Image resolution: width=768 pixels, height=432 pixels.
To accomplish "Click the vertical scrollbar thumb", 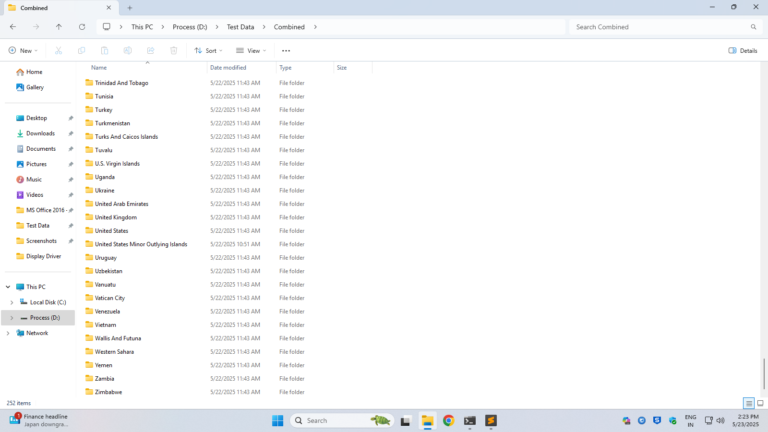I will click(764, 373).
